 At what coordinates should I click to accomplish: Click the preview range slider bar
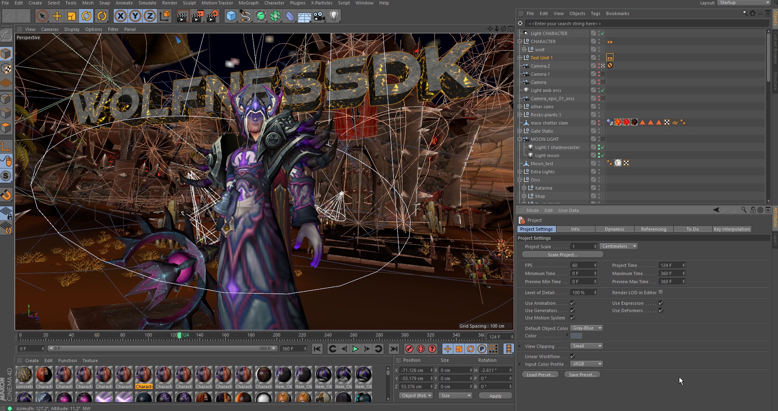click(x=163, y=348)
